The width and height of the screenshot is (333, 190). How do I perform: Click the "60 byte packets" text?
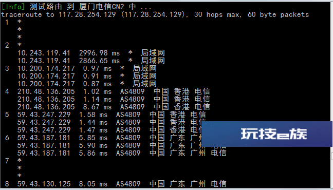point(278,15)
